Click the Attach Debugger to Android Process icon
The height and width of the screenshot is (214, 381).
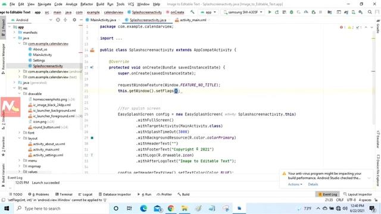[314, 12]
